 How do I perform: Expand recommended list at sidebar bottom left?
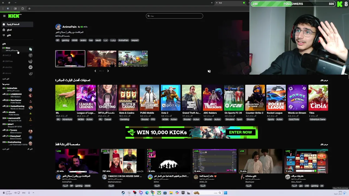(6, 149)
